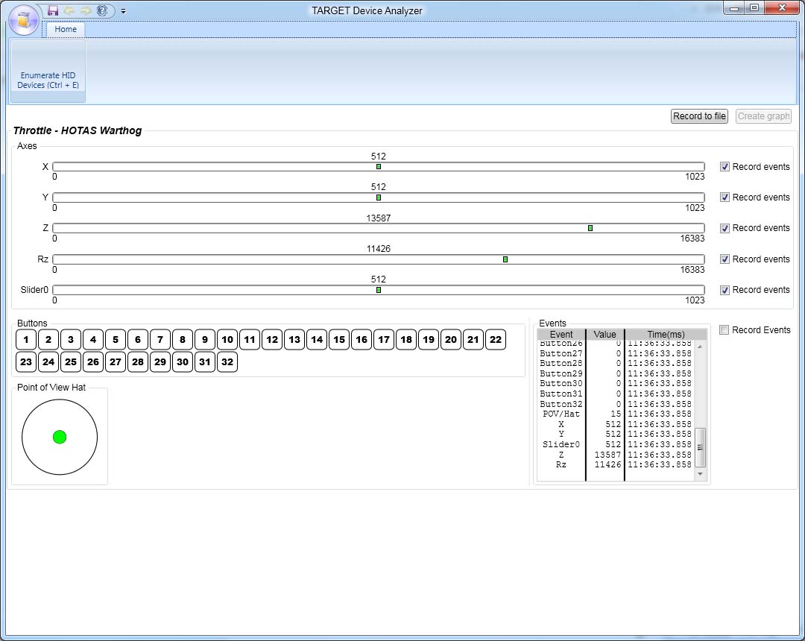Image resolution: width=805 pixels, height=641 pixels.
Task: Toggle Record events for the X axis
Action: pyautogui.click(x=724, y=167)
